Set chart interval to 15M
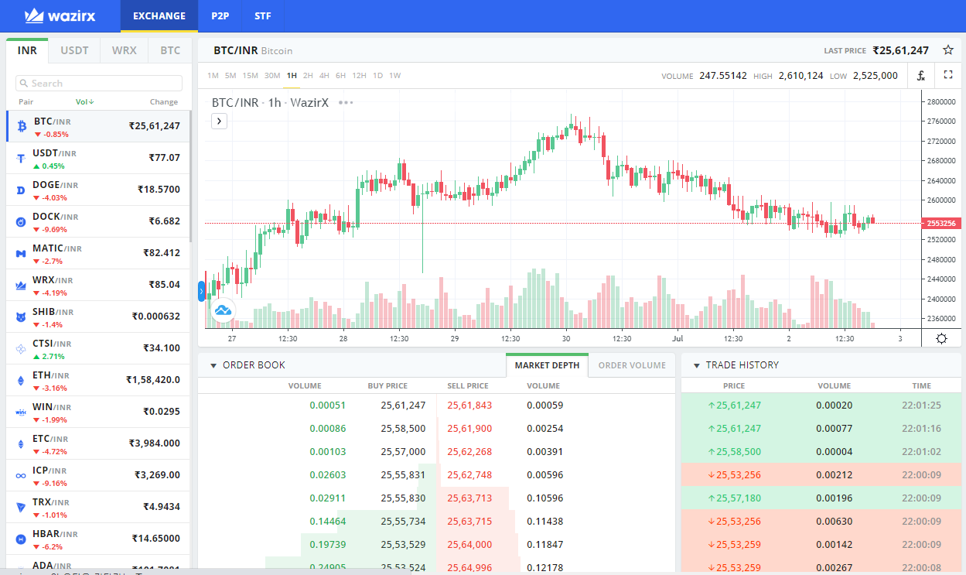966x575 pixels. (250, 76)
